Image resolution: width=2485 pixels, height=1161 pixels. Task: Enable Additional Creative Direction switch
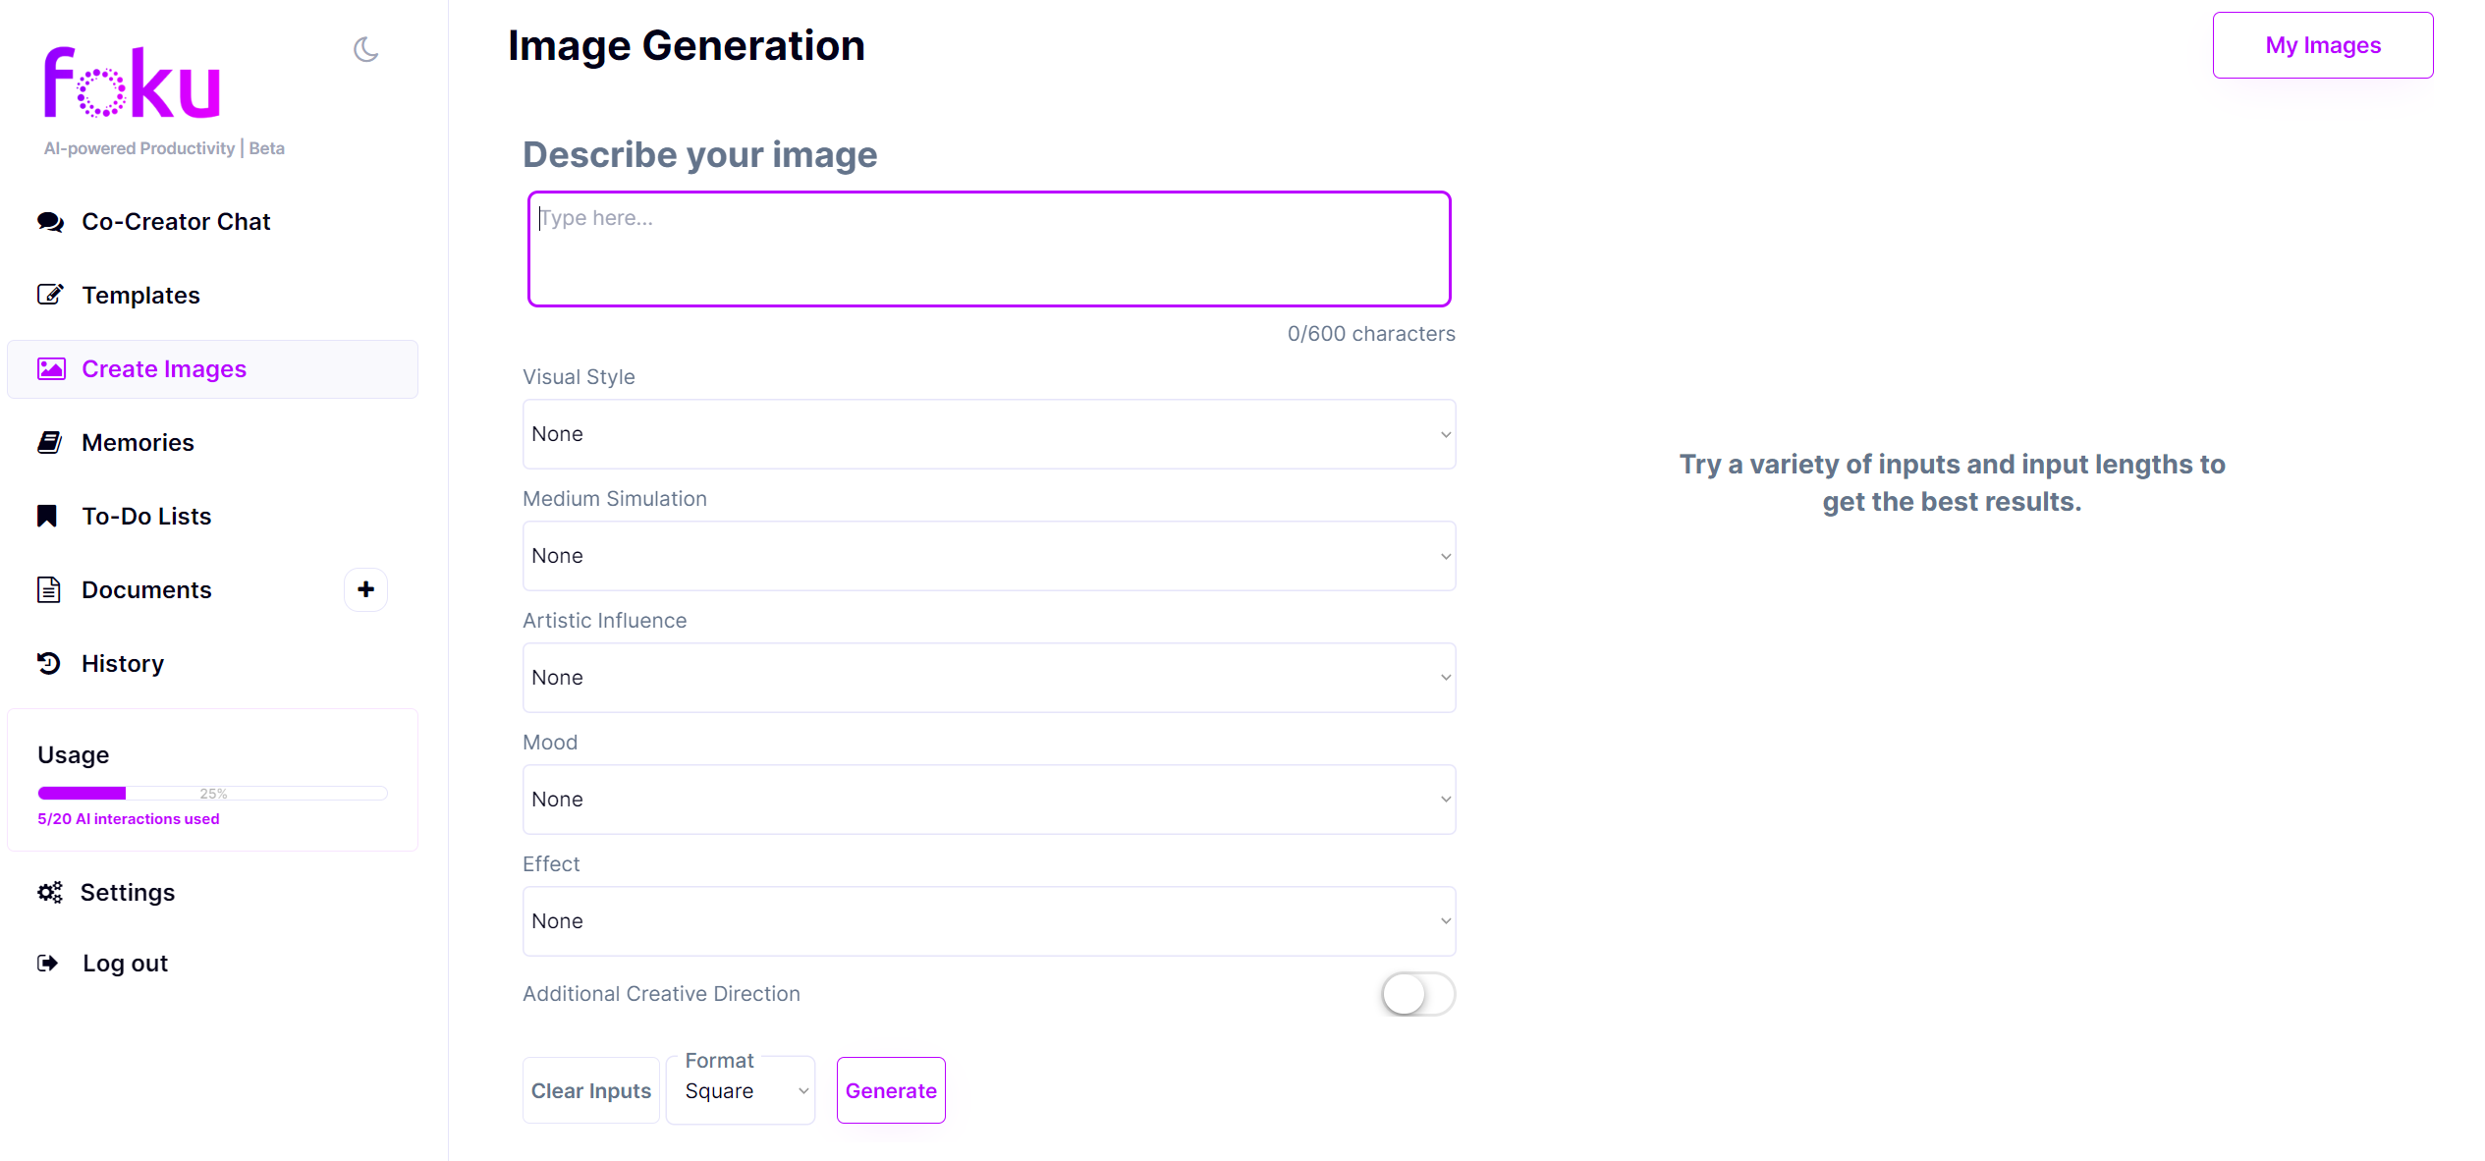[x=1416, y=994]
